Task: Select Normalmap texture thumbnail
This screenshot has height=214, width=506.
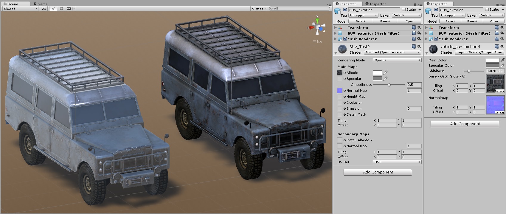Action: click(495, 105)
